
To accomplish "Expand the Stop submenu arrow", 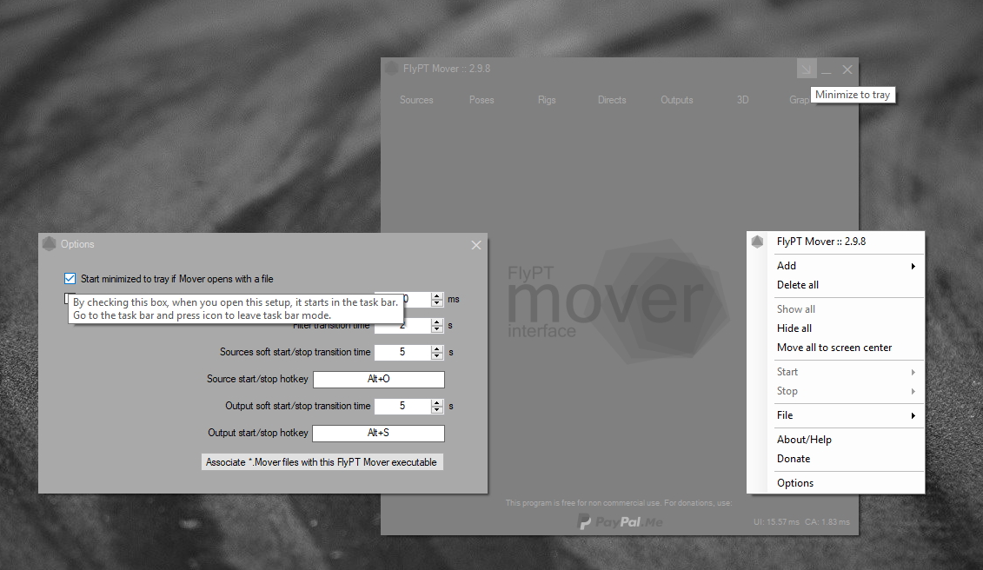I will click(913, 391).
